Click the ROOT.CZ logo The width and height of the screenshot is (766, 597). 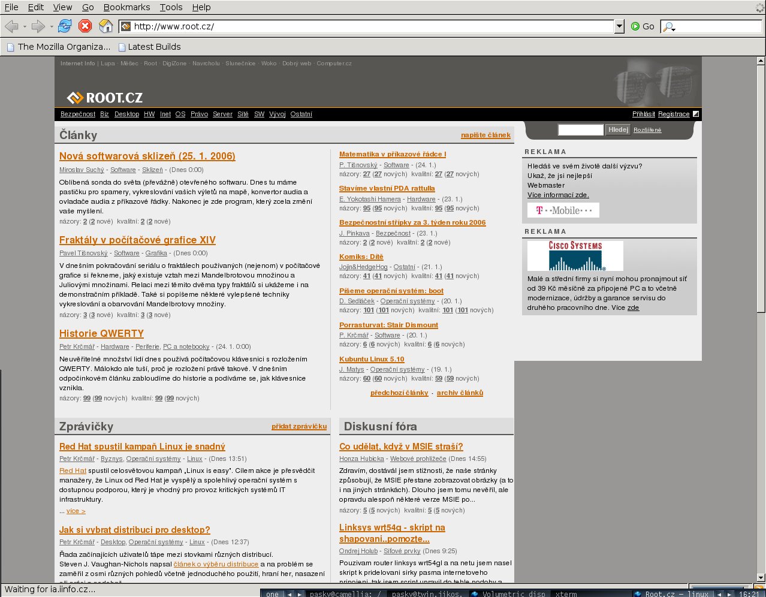click(x=105, y=98)
